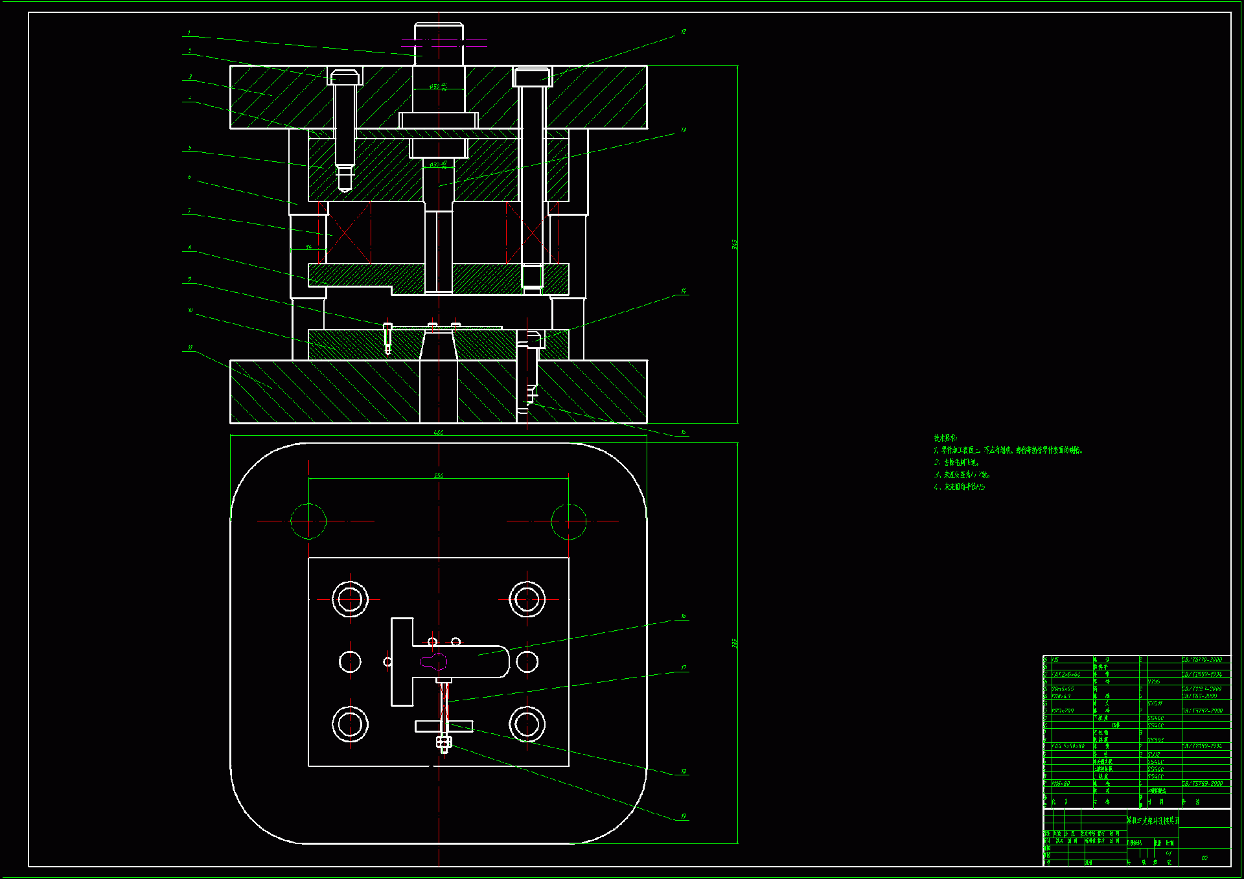
Task: Click the technical requirements heading text
Action: pos(945,439)
